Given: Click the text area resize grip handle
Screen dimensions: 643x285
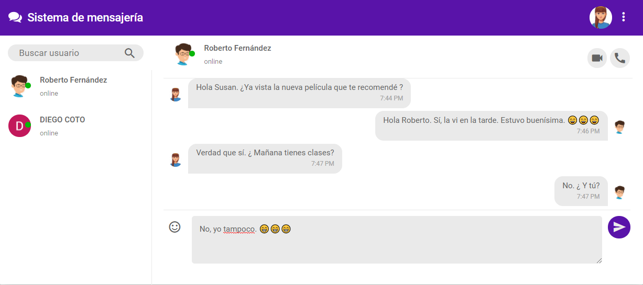Looking at the screenshot, I should point(598,260).
